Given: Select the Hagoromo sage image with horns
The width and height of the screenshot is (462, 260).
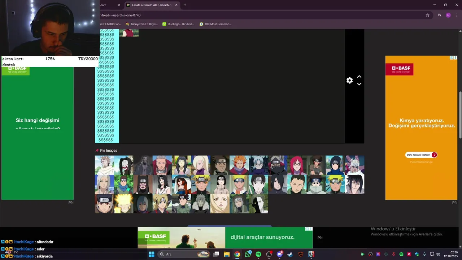Looking at the screenshot, I should coord(104,165).
